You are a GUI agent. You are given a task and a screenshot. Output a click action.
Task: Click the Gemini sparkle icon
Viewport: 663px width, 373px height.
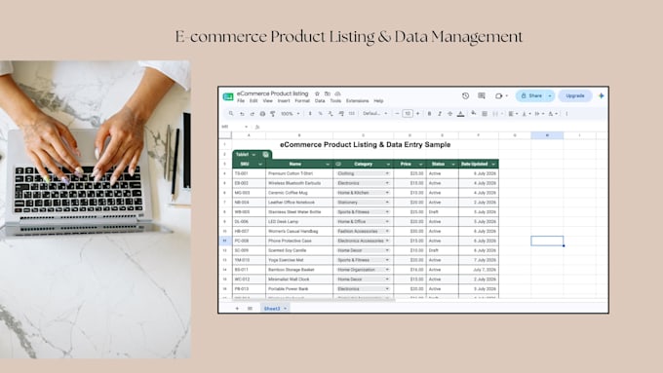[601, 95]
